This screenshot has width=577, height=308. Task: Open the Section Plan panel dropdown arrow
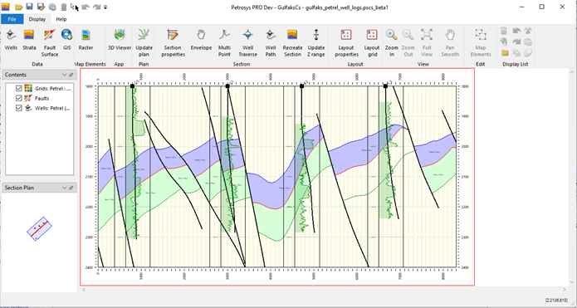[65, 188]
